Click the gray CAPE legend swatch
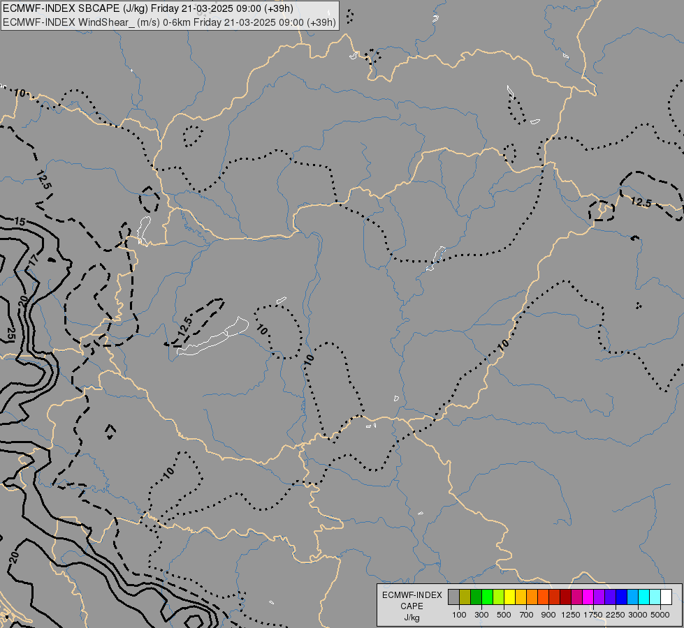This screenshot has height=628, width=684. tap(453, 597)
